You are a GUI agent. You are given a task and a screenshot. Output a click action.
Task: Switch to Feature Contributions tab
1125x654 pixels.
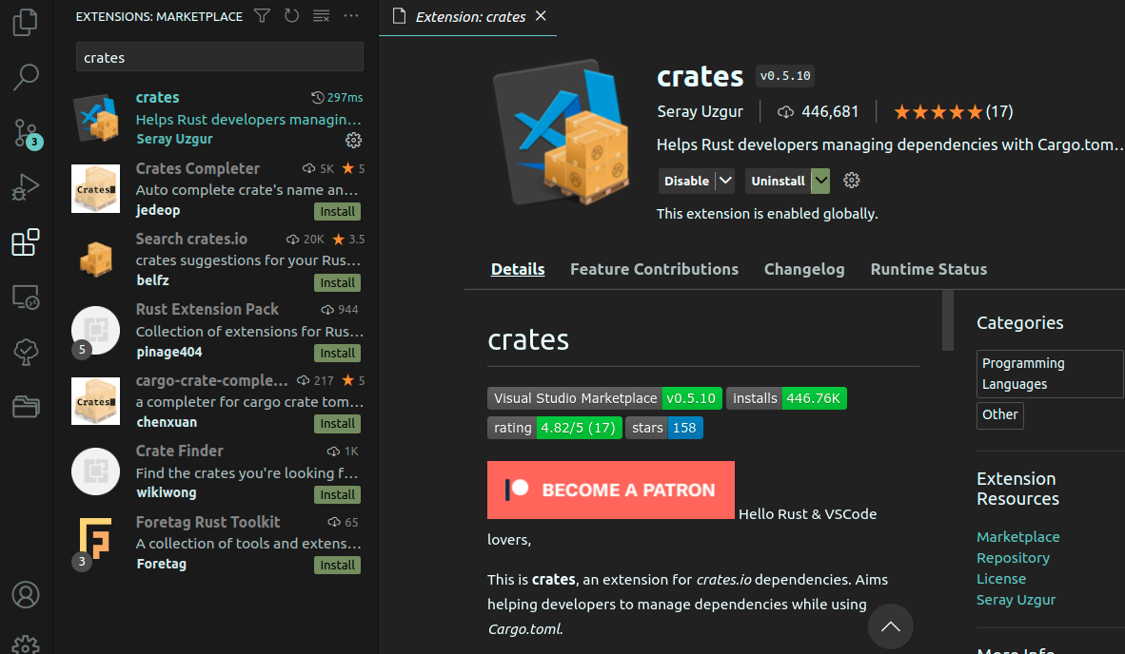[654, 269]
